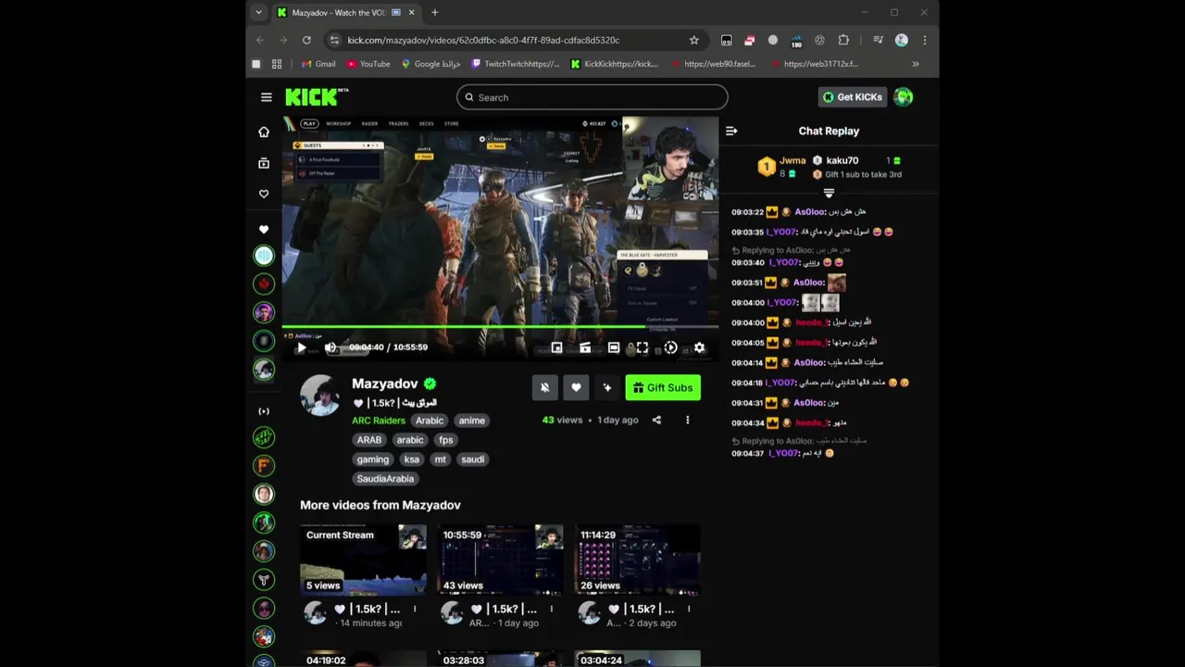The width and height of the screenshot is (1185, 667).
Task: Expand the browser tab search chevron
Action: click(258, 12)
